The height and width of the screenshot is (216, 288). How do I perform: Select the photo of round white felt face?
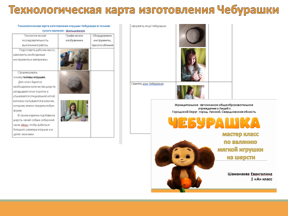[192, 36]
